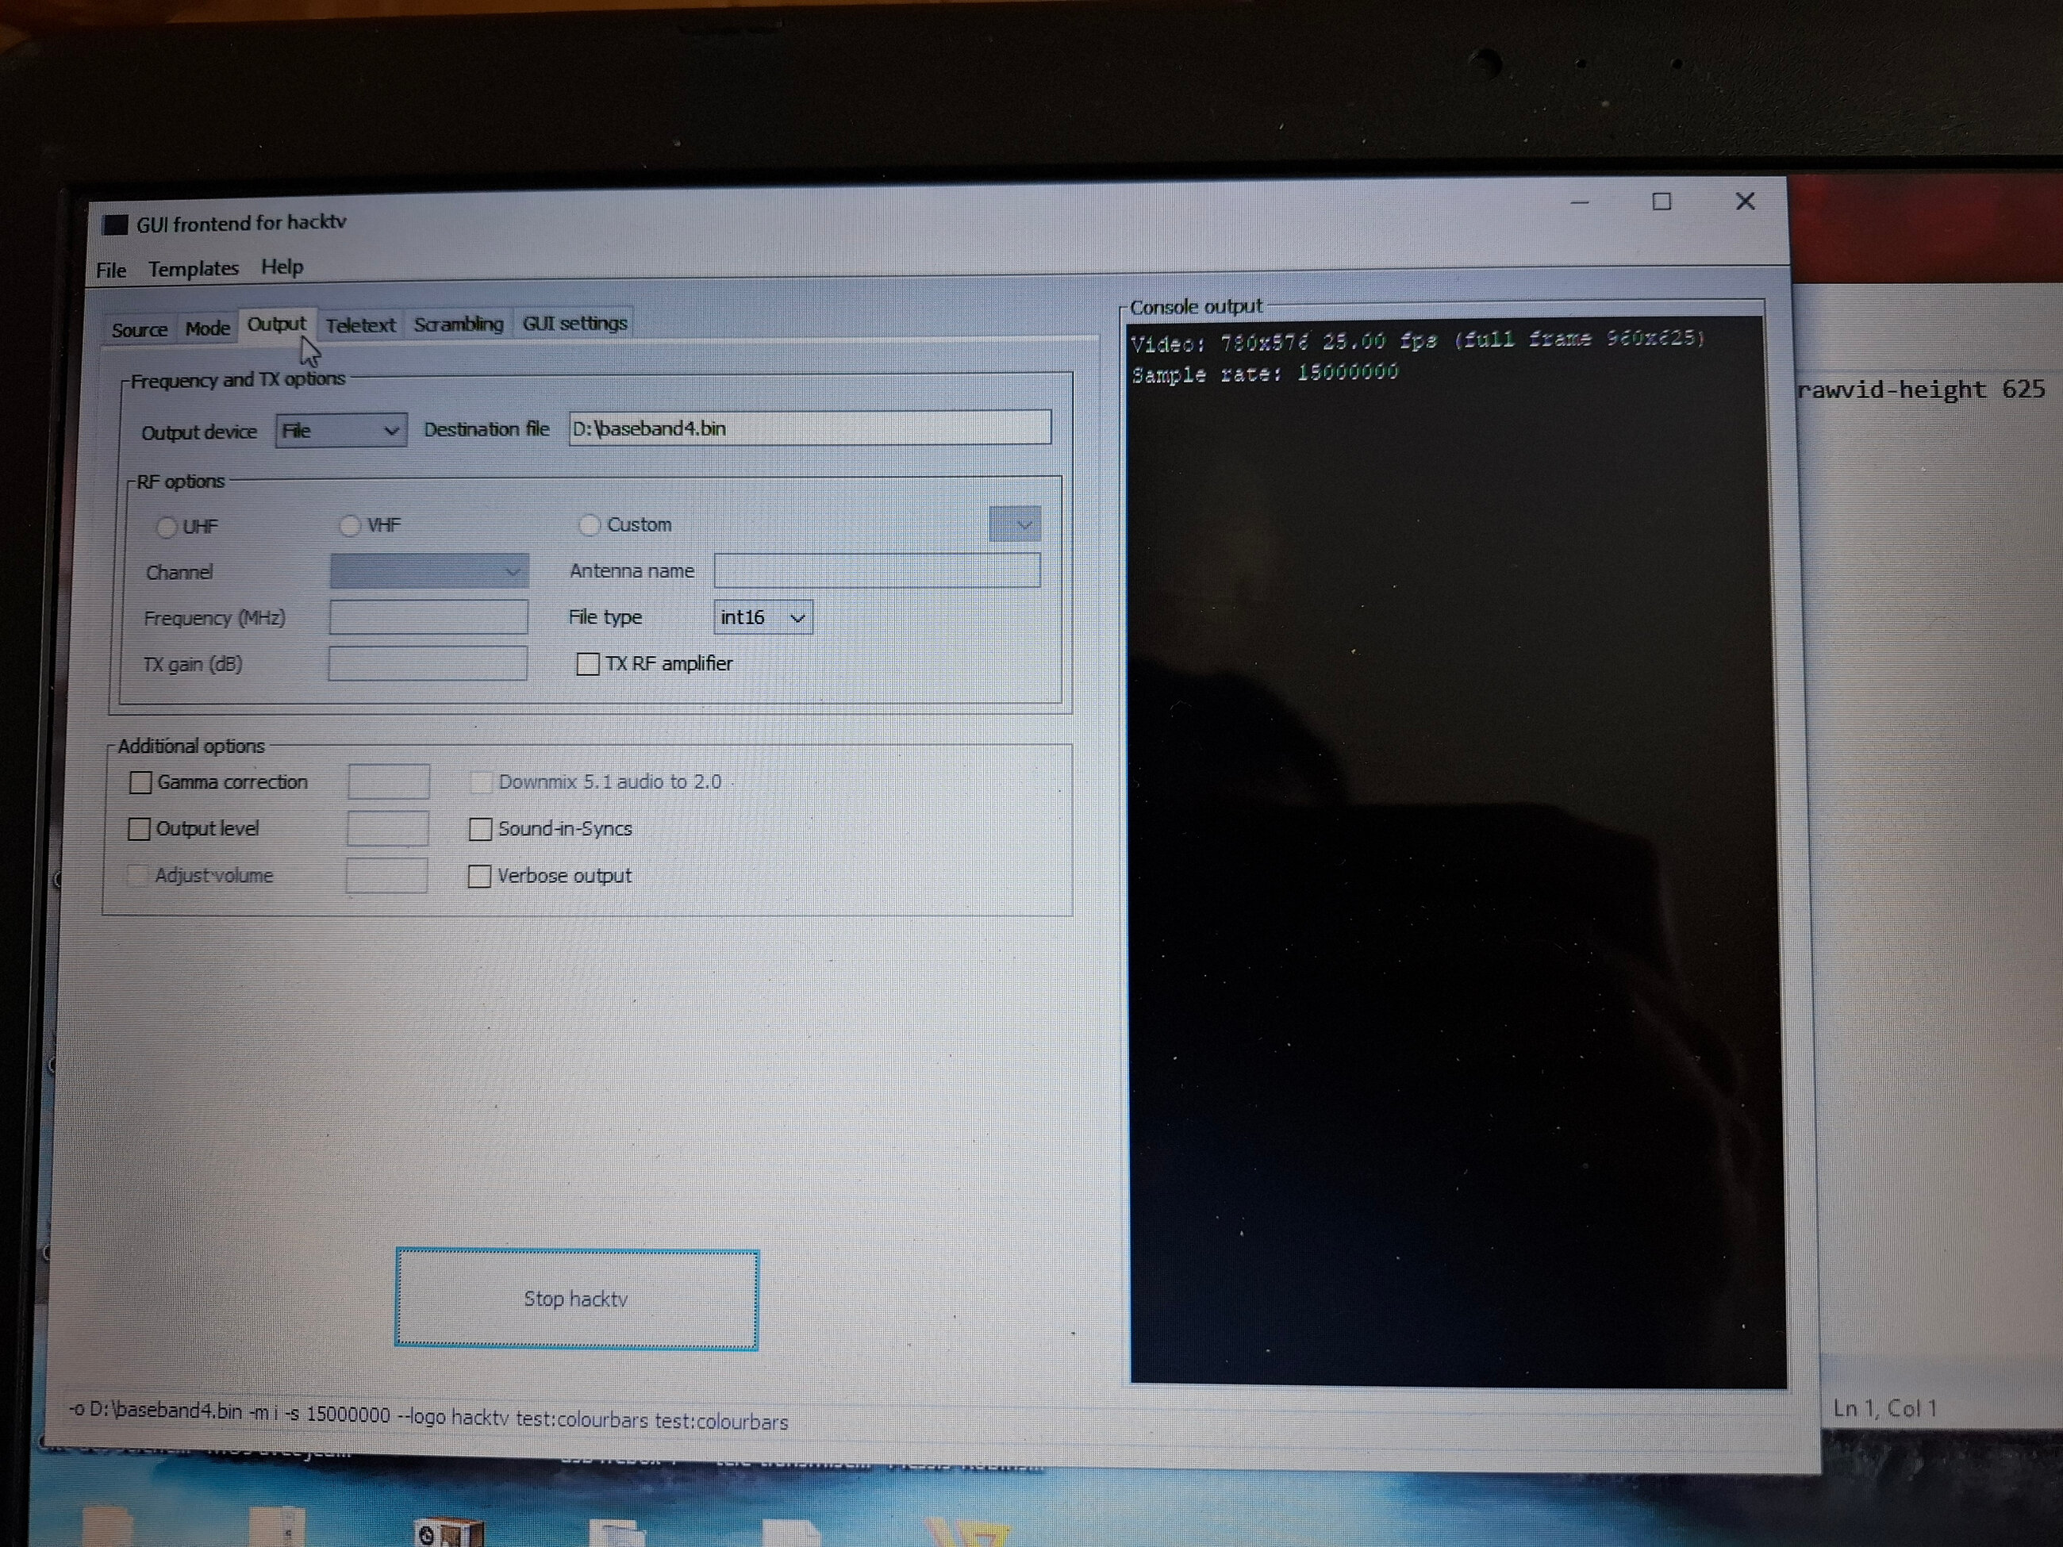Open the Help menu
This screenshot has width=2063, height=1547.
tap(282, 267)
